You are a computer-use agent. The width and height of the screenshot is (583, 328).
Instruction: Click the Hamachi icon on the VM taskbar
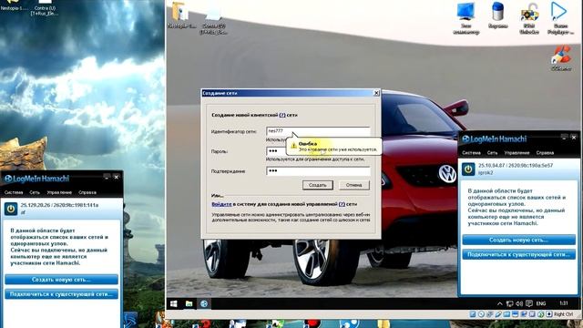[204, 303]
